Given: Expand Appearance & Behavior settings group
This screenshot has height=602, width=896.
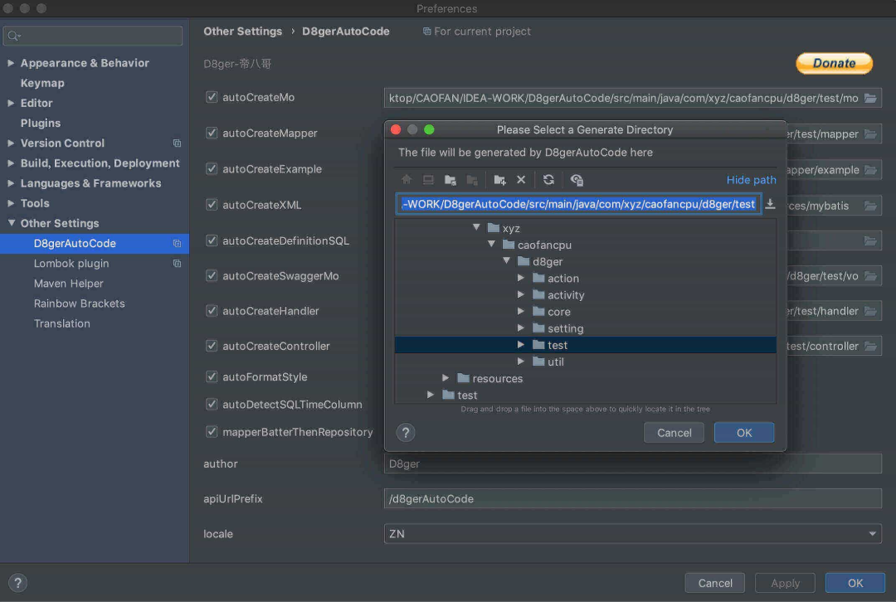Looking at the screenshot, I should point(11,63).
